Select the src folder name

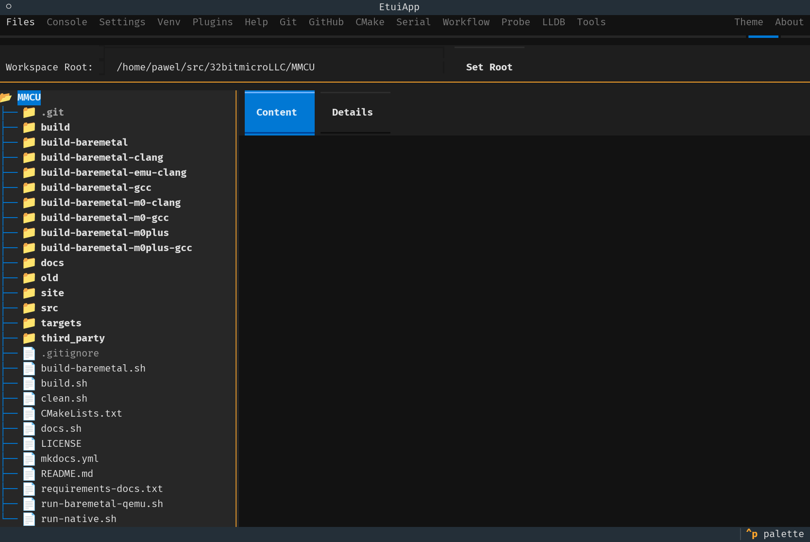coord(50,308)
